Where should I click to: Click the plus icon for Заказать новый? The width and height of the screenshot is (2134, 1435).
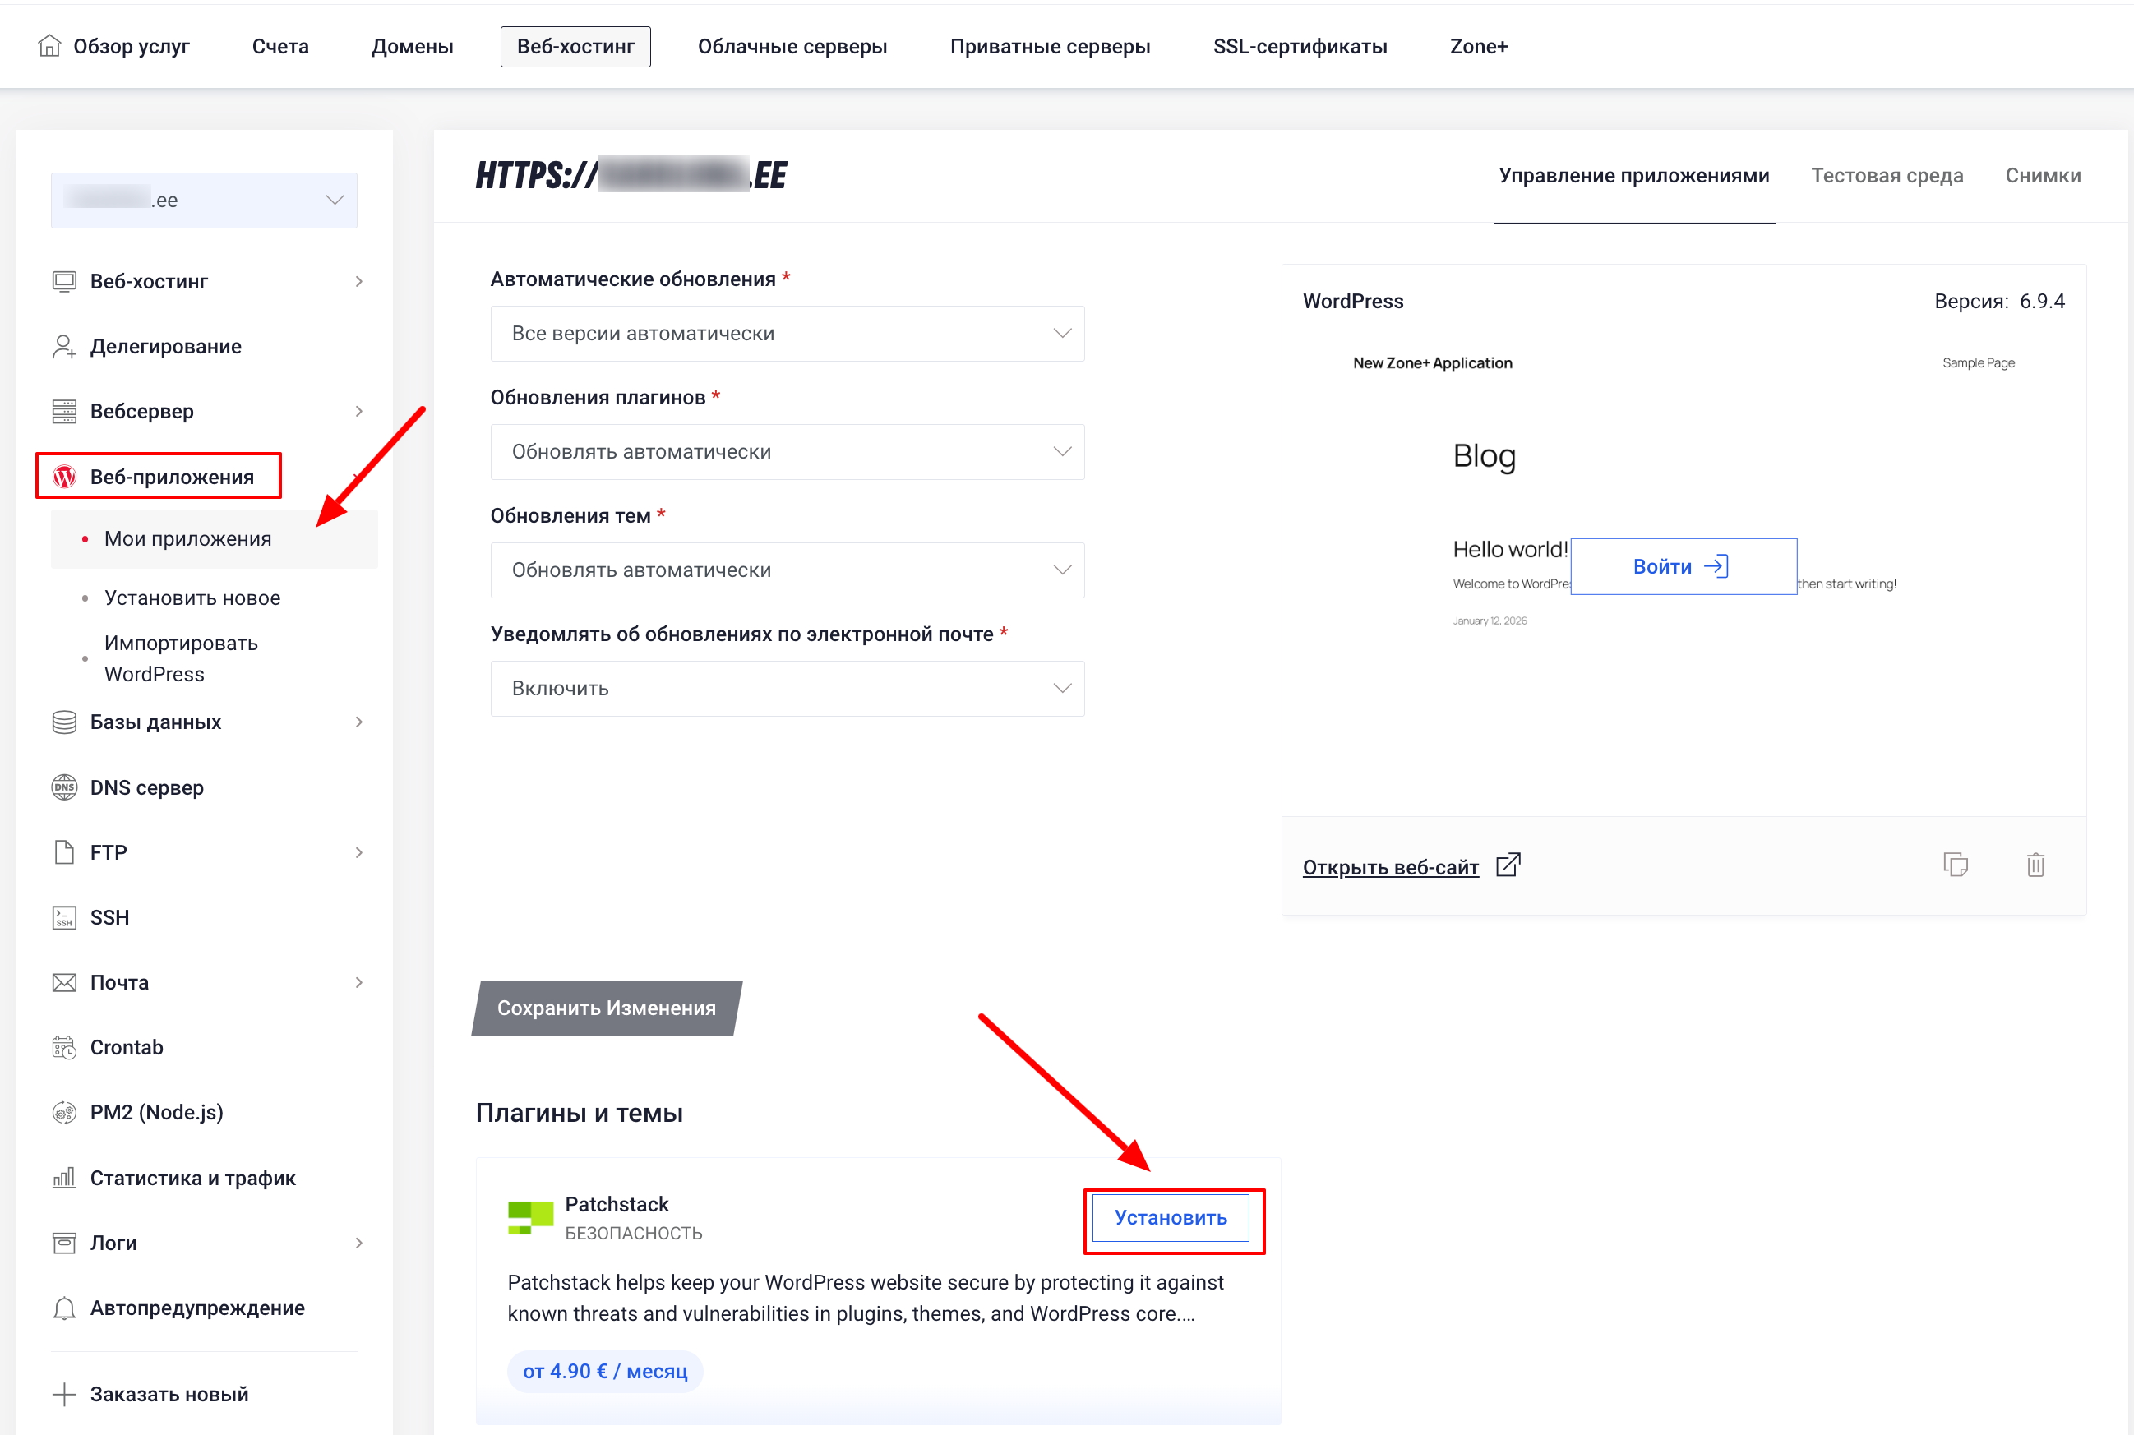[x=64, y=1394]
